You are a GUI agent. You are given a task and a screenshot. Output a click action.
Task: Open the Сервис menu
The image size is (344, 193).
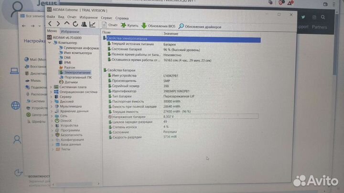[107, 18]
